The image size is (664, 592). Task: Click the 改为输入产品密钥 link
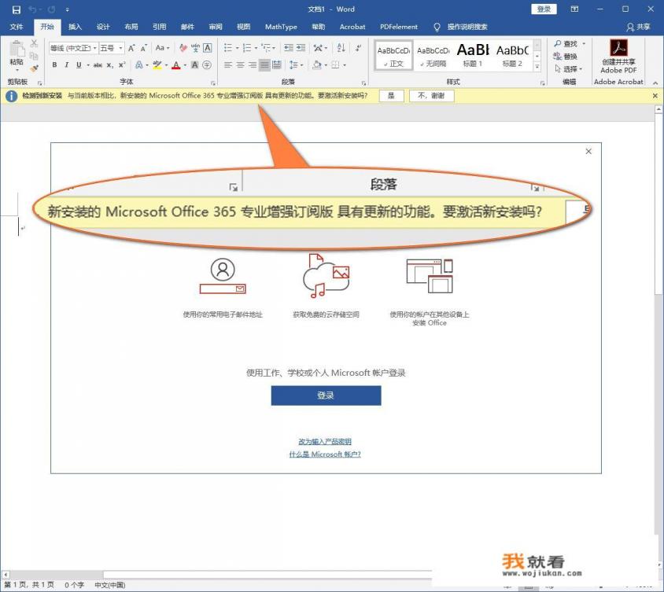[325, 441]
